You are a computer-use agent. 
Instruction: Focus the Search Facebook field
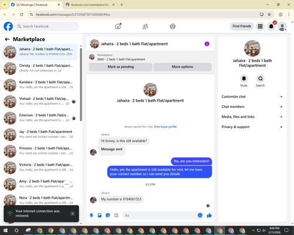pyautogui.click(x=47, y=26)
